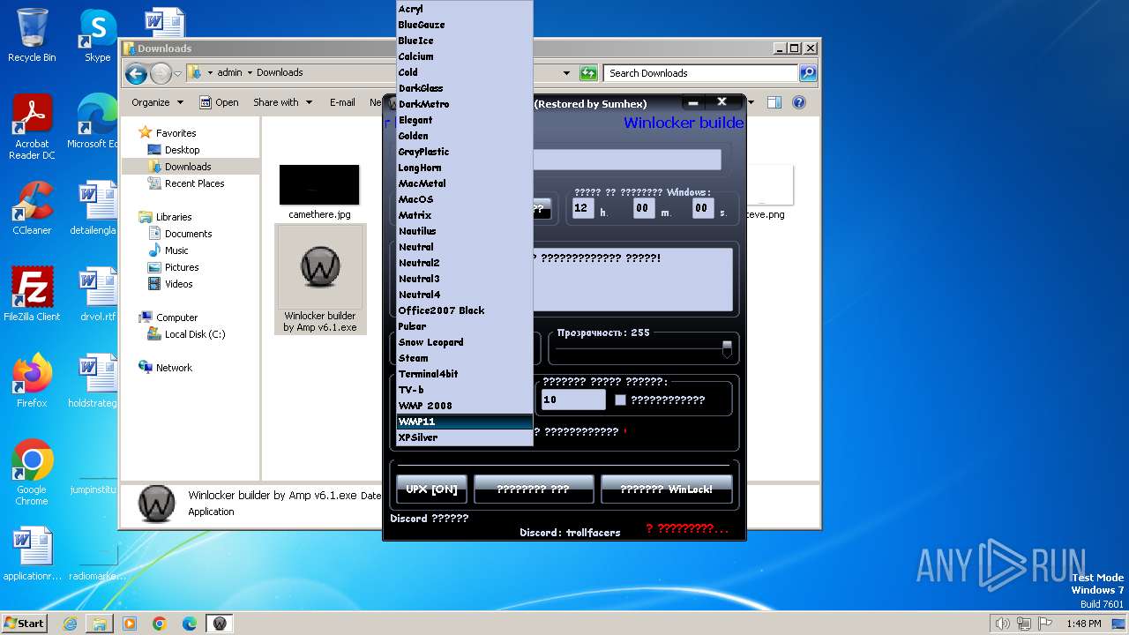Choose WMP 2008 skin

465,406
